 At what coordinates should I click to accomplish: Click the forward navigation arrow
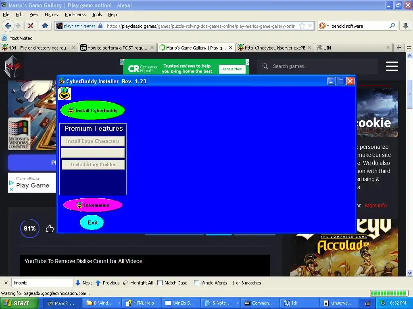(x=18, y=26)
